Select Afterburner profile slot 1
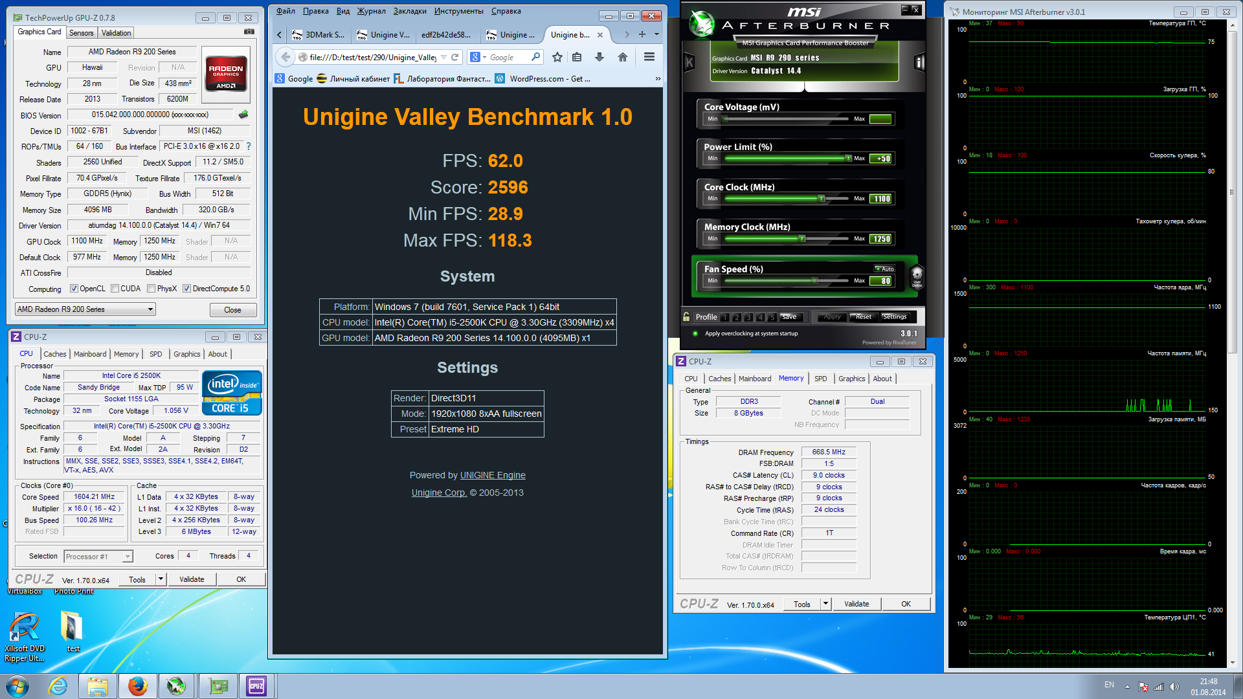 pos(725,317)
